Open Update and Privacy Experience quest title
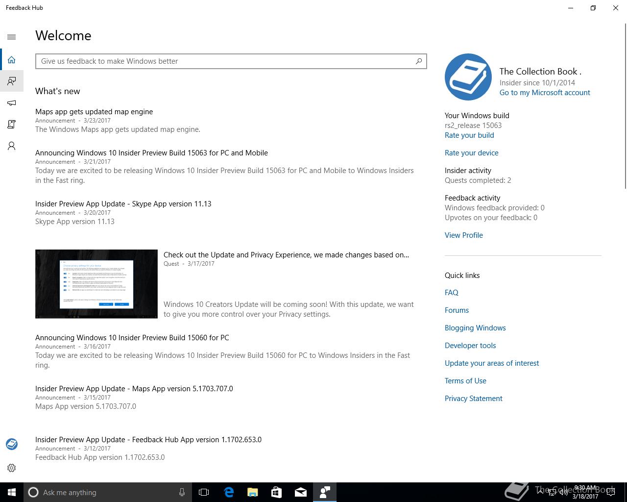Viewport: 627px width, 502px height. 286,255
